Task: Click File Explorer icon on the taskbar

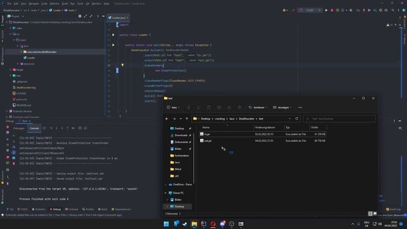Action: (x=194, y=224)
